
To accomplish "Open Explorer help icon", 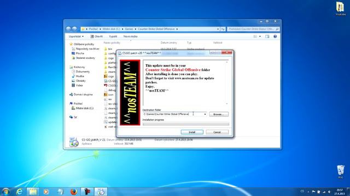I will tap(275, 36).
